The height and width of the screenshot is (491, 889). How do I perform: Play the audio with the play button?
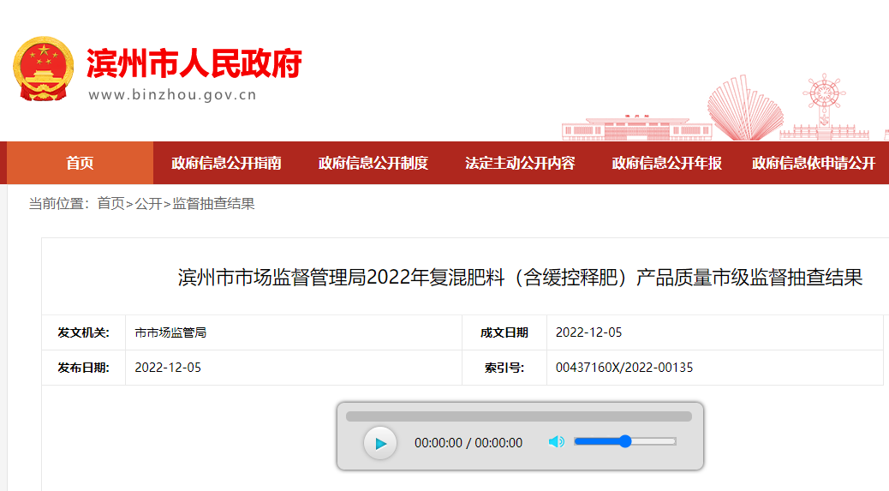[x=380, y=443]
